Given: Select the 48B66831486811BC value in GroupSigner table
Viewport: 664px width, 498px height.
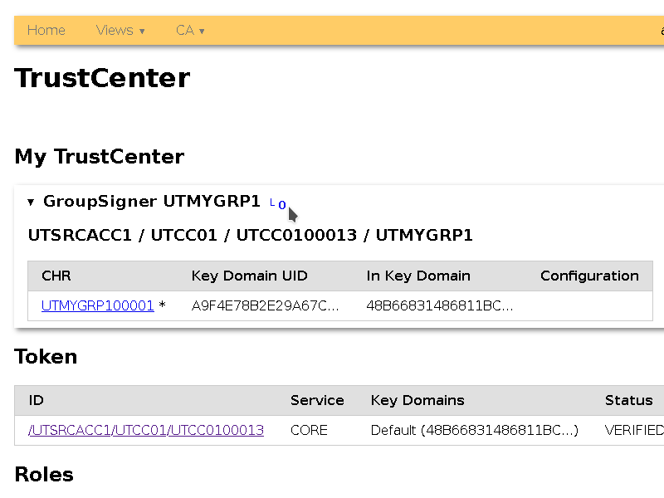Looking at the screenshot, I should click(x=439, y=305).
